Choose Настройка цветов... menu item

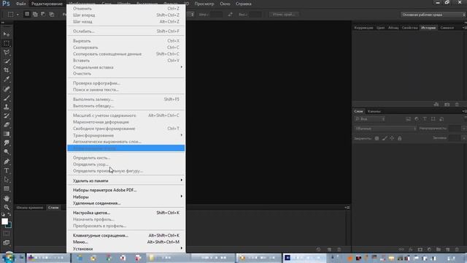126,213
